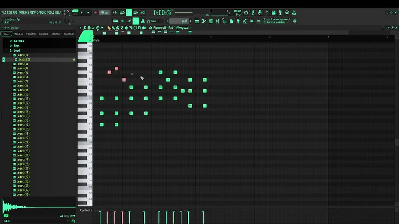399x224 pixels.
Task: Click the master volume knob
Action: pos(66,13)
